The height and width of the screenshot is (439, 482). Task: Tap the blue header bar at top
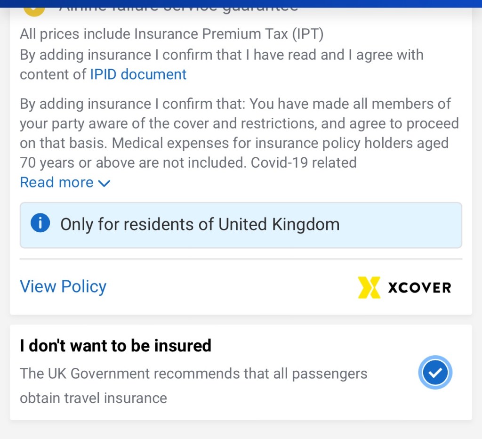(241, 2)
